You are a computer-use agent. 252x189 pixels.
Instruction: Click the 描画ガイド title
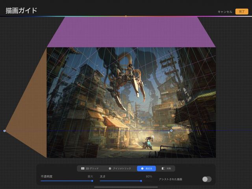pos(21,11)
